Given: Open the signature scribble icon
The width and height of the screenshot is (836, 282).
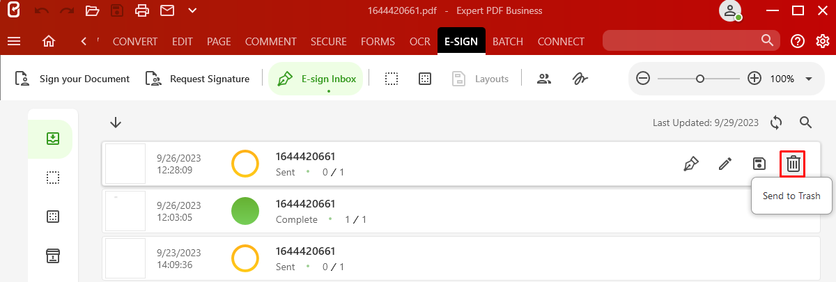Looking at the screenshot, I should point(580,79).
